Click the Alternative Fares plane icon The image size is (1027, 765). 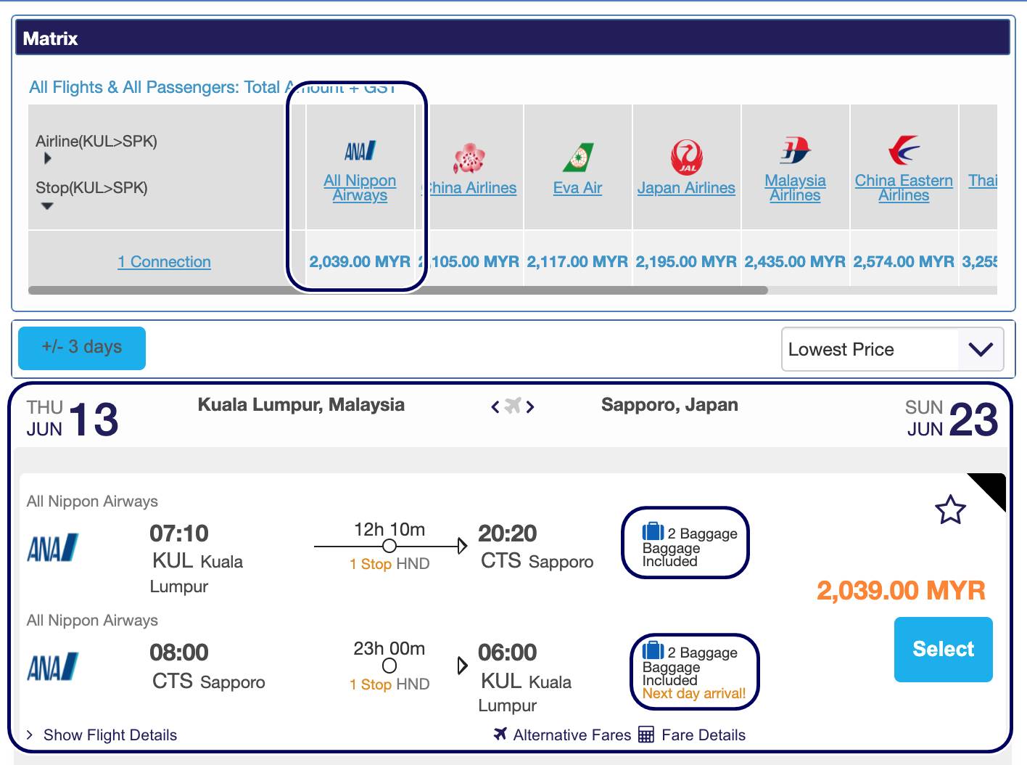click(500, 734)
